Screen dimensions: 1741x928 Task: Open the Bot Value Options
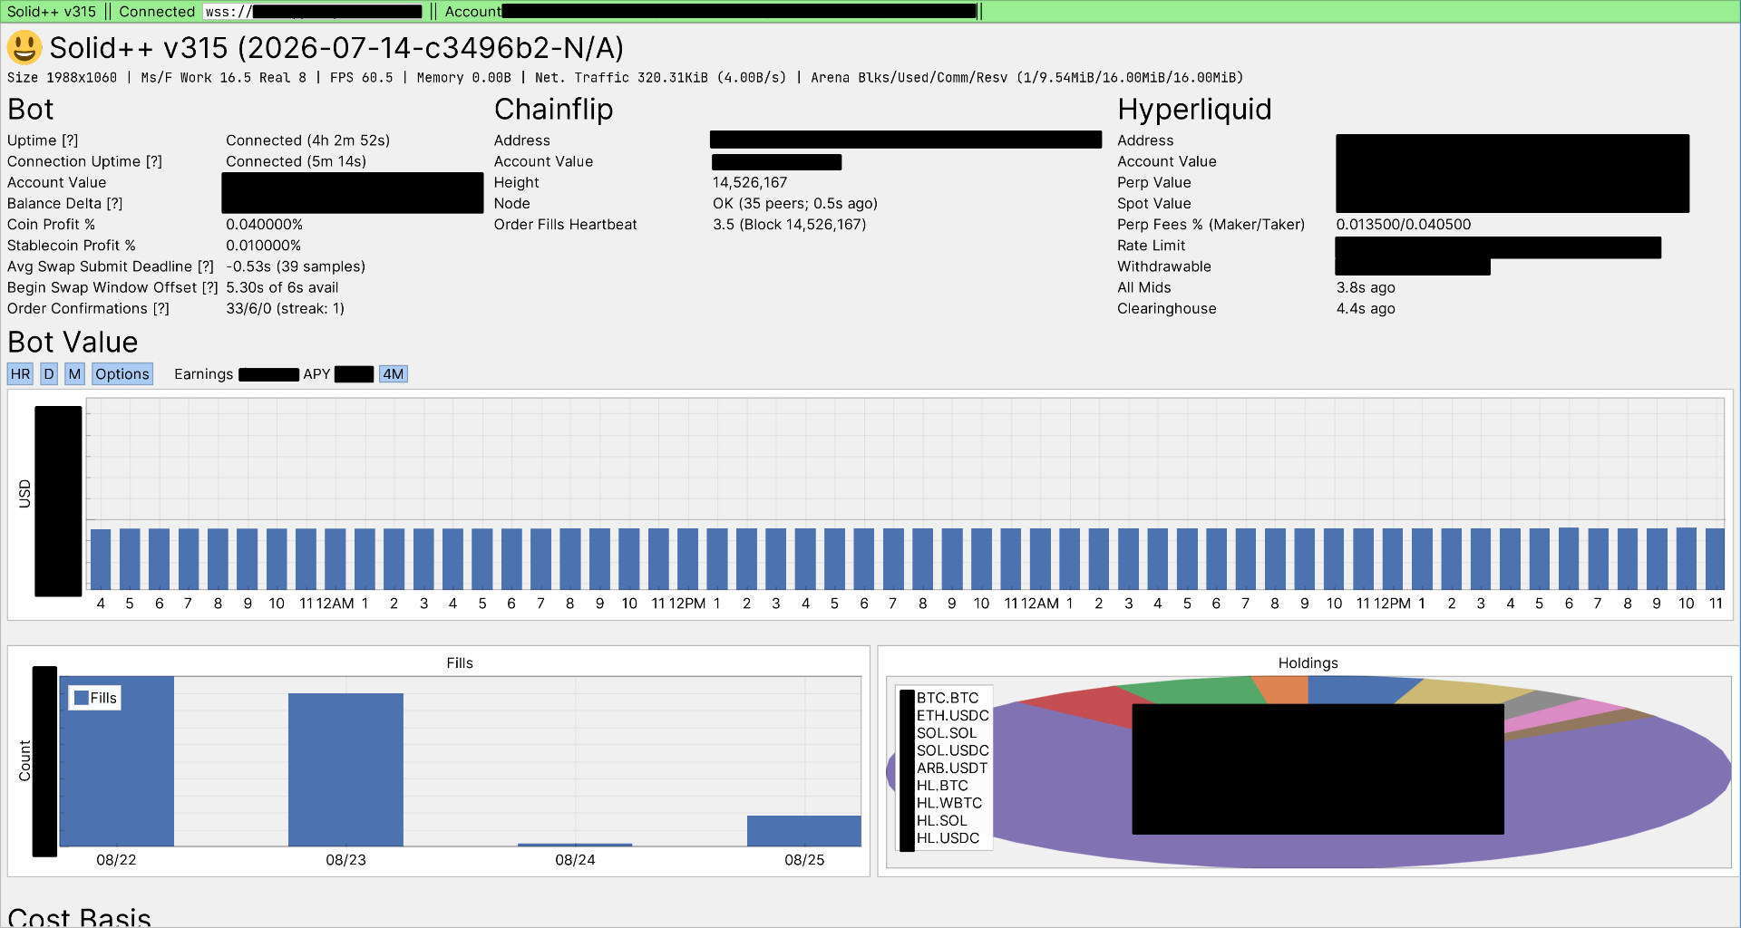pos(122,374)
